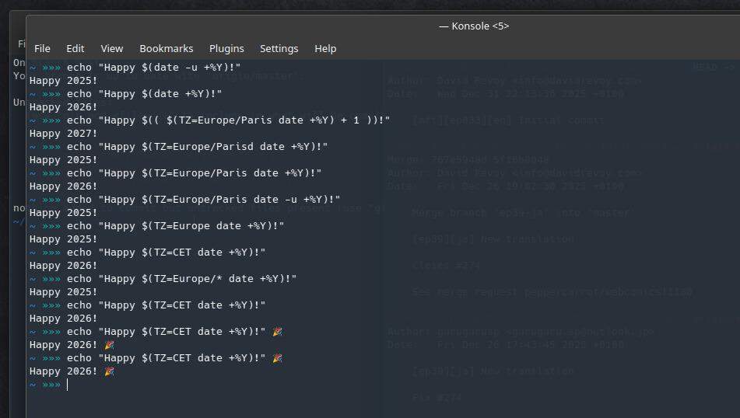Click the arithmetic command adding "+ 1"

tap(228, 120)
